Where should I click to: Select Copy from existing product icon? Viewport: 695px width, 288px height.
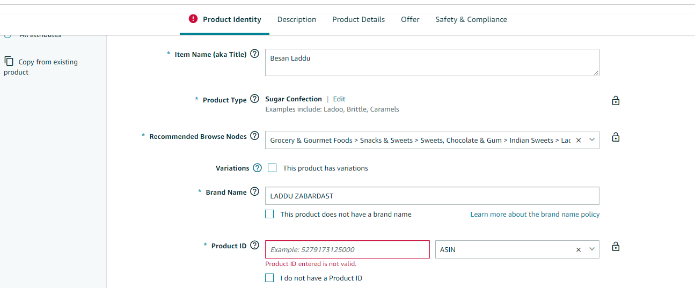click(x=9, y=61)
